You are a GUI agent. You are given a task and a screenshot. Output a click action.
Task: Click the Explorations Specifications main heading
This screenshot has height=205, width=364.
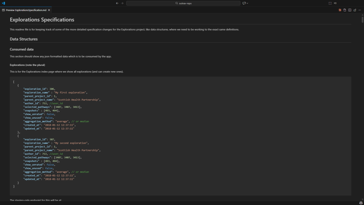(42, 20)
